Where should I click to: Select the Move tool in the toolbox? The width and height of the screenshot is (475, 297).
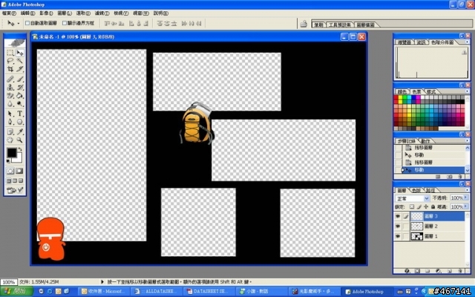(x=20, y=53)
